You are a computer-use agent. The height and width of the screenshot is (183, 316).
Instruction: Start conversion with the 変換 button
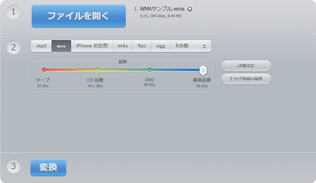48,167
